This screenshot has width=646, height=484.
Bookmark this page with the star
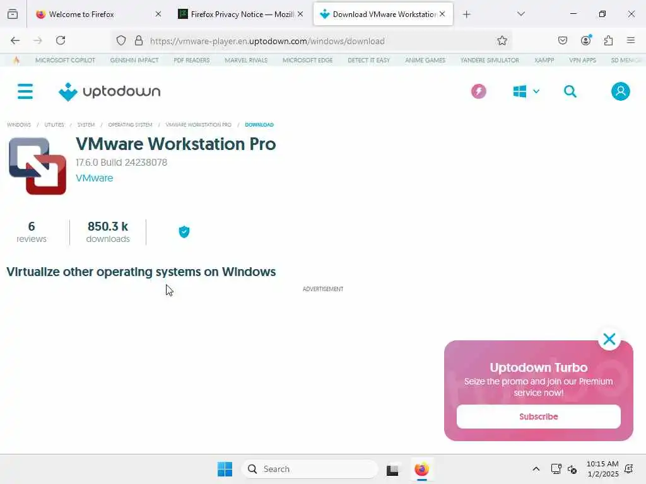[x=502, y=40]
